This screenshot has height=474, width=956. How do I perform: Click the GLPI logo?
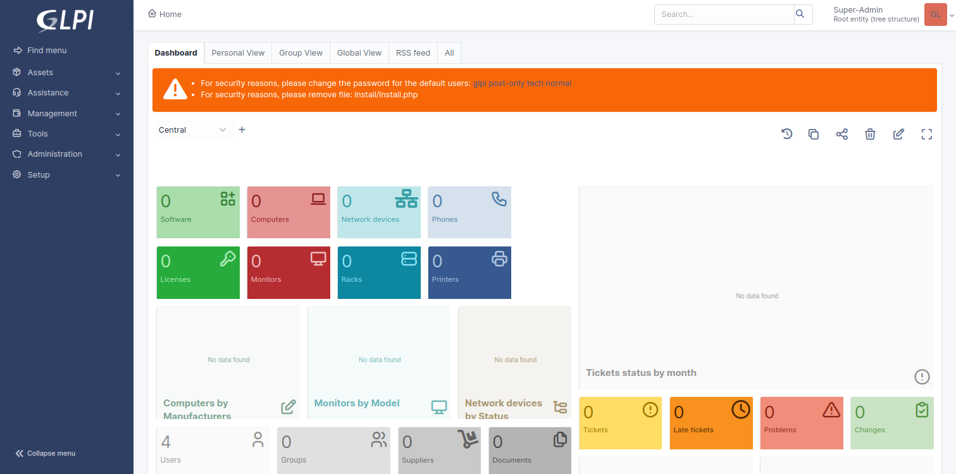pos(66,21)
